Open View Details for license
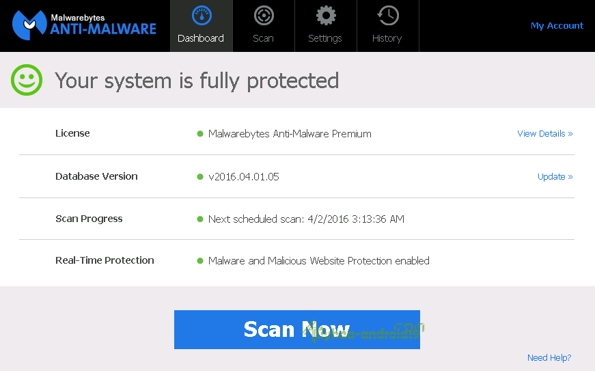 (x=545, y=133)
